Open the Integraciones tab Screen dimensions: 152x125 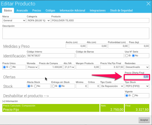(x=98, y=11)
